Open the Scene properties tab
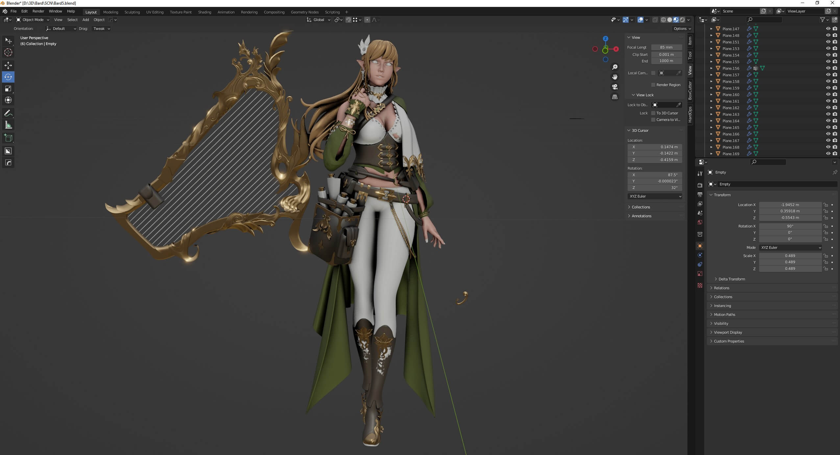This screenshot has height=455, width=840. pos(700,213)
